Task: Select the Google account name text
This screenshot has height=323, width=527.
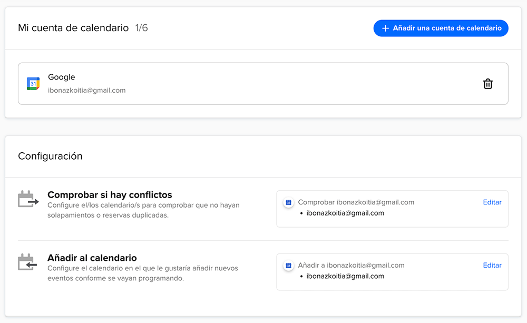Action: point(62,77)
